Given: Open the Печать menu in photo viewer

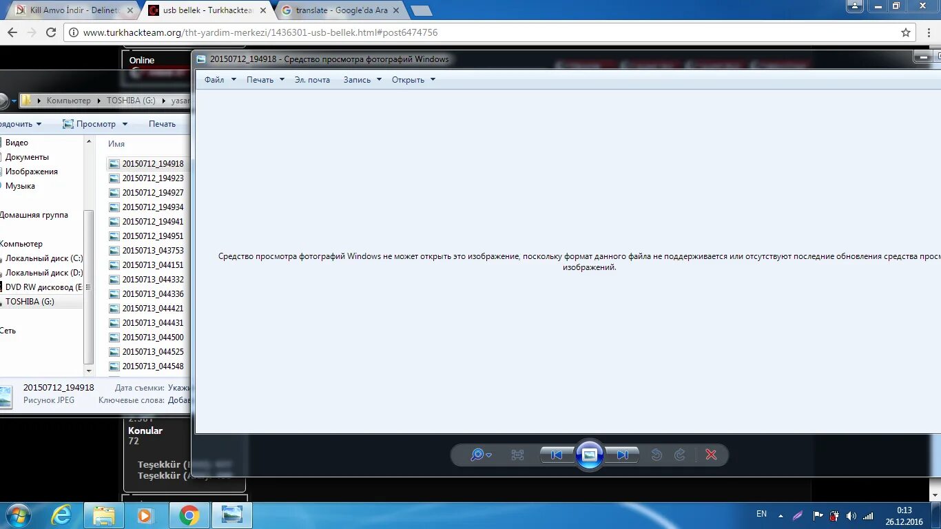Looking at the screenshot, I should [x=260, y=80].
